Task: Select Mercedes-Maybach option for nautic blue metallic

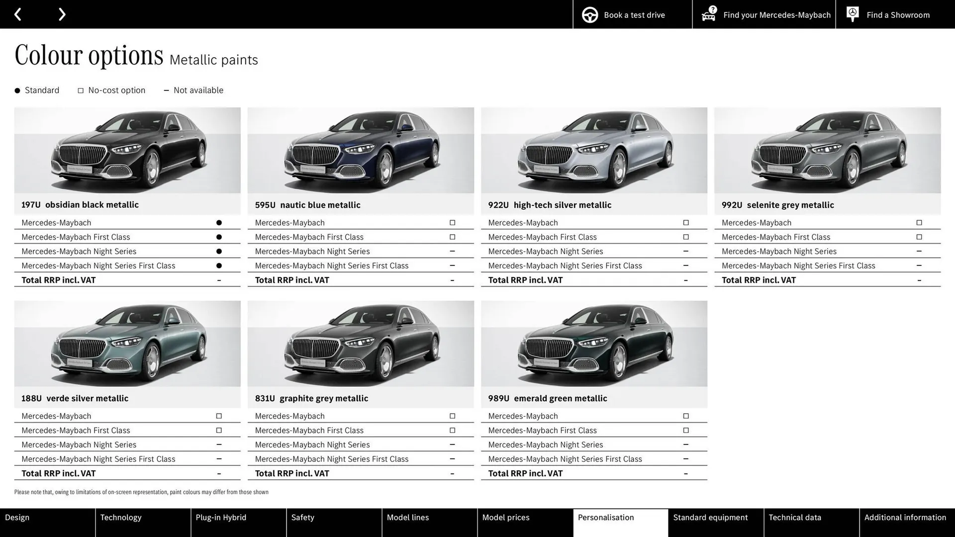Action: pyautogui.click(x=452, y=222)
